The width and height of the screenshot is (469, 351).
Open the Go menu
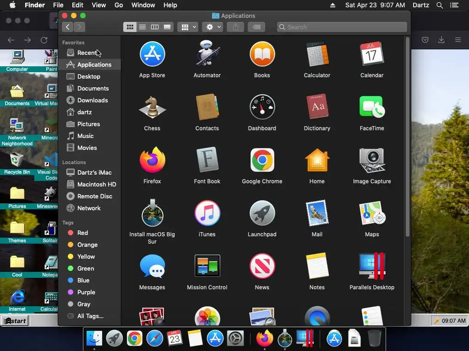click(119, 5)
